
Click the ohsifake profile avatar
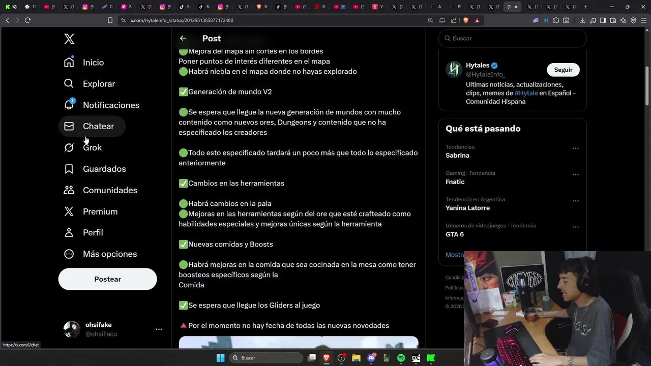[72, 329]
